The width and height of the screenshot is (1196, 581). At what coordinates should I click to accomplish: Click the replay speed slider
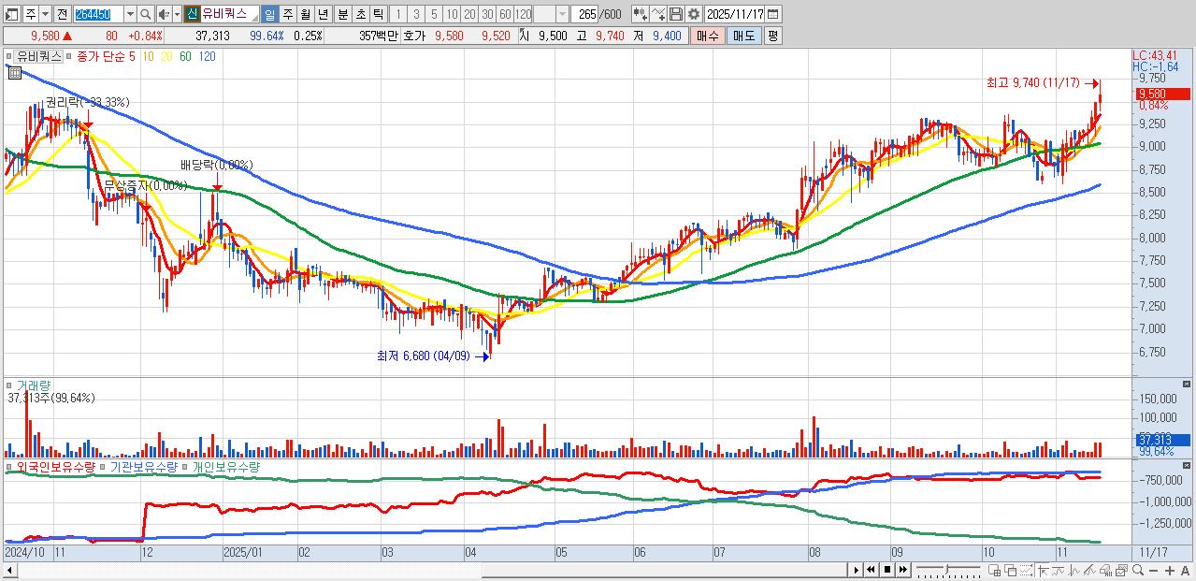948,569
